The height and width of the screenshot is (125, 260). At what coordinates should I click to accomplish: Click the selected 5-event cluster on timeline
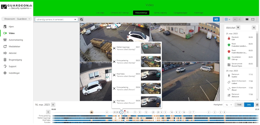pyautogui.click(x=121, y=112)
